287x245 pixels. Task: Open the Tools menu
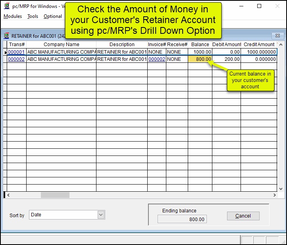33,16
